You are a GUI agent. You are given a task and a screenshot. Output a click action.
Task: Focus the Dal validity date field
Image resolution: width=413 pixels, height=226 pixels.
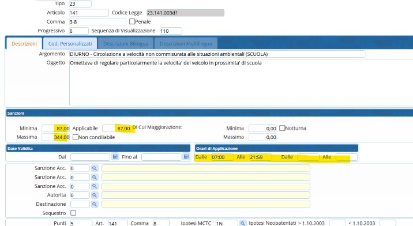tap(90, 157)
